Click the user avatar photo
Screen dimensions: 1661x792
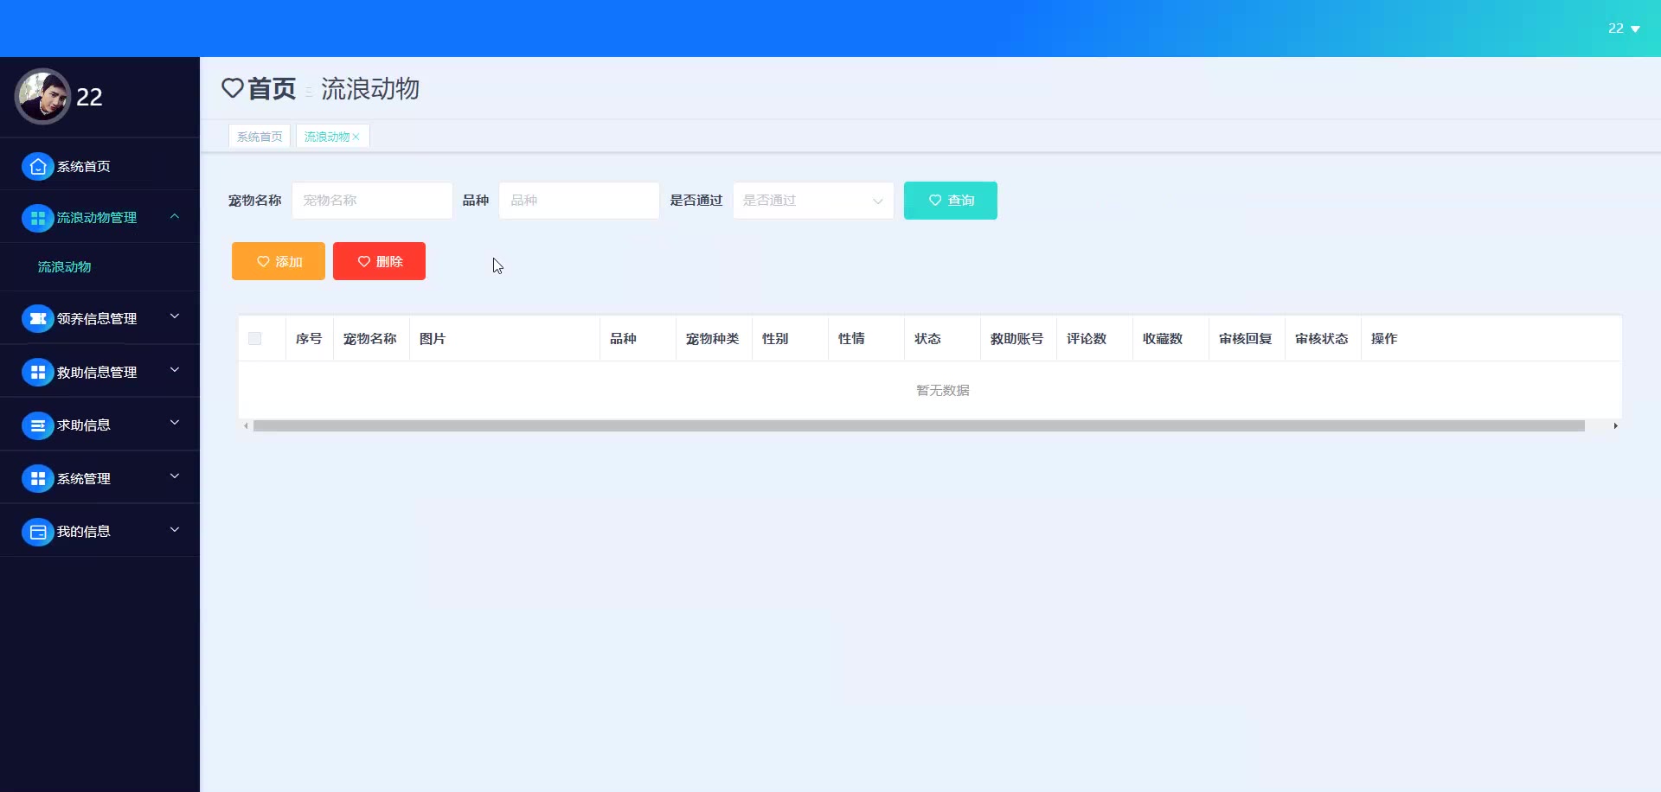coord(42,97)
